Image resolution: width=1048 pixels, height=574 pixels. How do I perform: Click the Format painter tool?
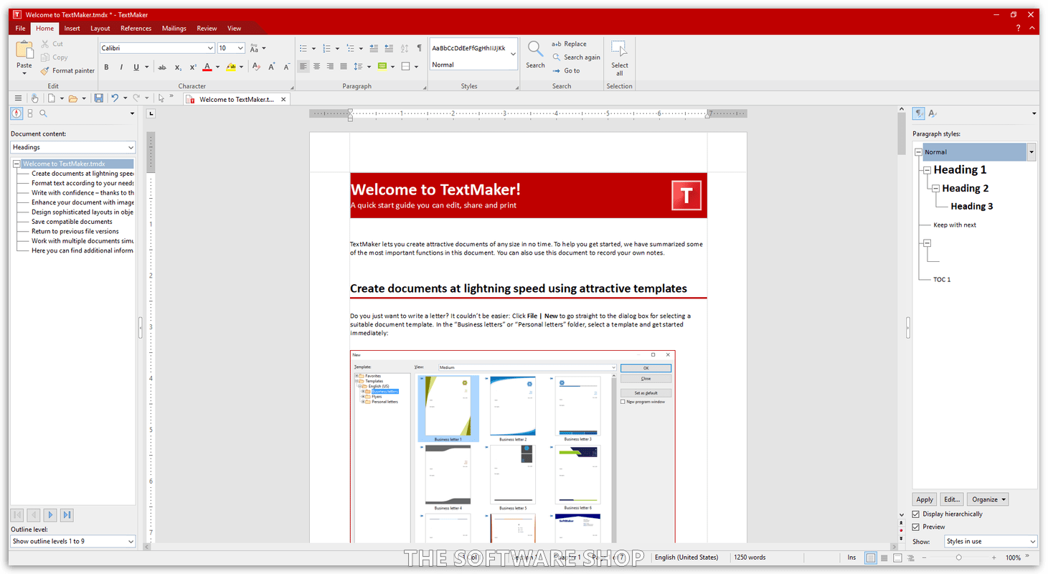[67, 71]
